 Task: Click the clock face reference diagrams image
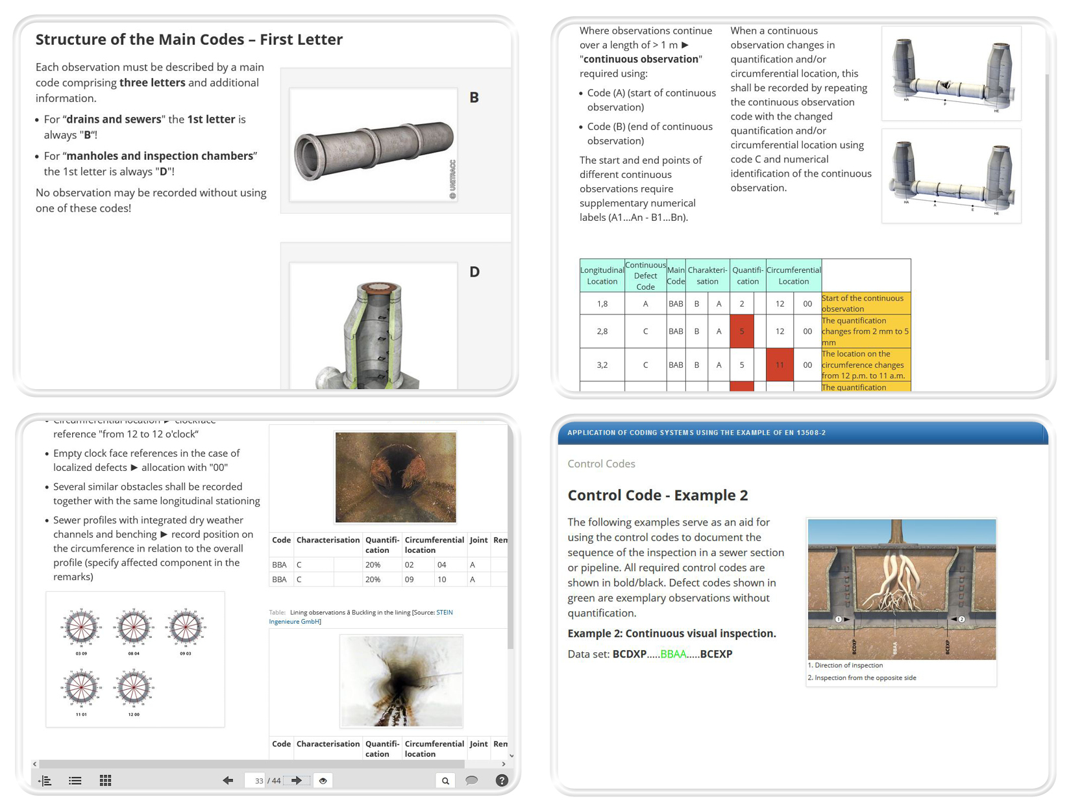pyautogui.click(x=135, y=659)
